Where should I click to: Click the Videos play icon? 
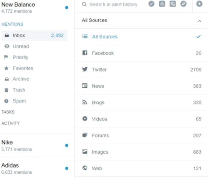pyautogui.click(x=85, y=119)
